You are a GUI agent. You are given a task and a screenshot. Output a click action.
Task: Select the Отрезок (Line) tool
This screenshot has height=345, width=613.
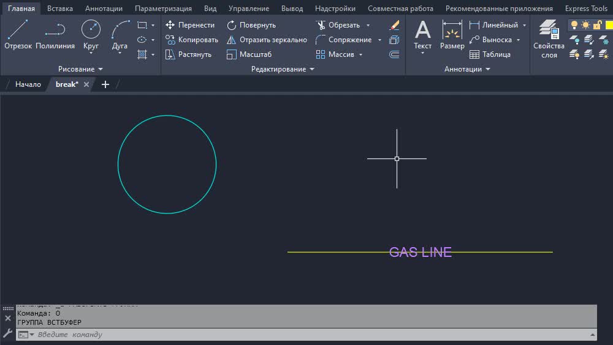(x=18, y=35)
